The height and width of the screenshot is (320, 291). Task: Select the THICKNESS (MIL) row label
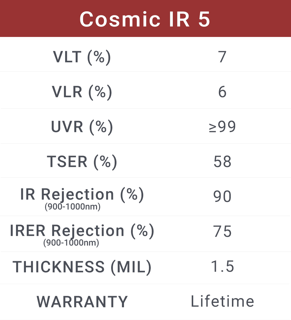(82, 267)
